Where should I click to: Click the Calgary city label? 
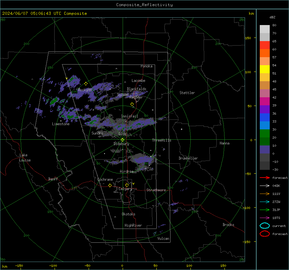(x=125, y=189)
